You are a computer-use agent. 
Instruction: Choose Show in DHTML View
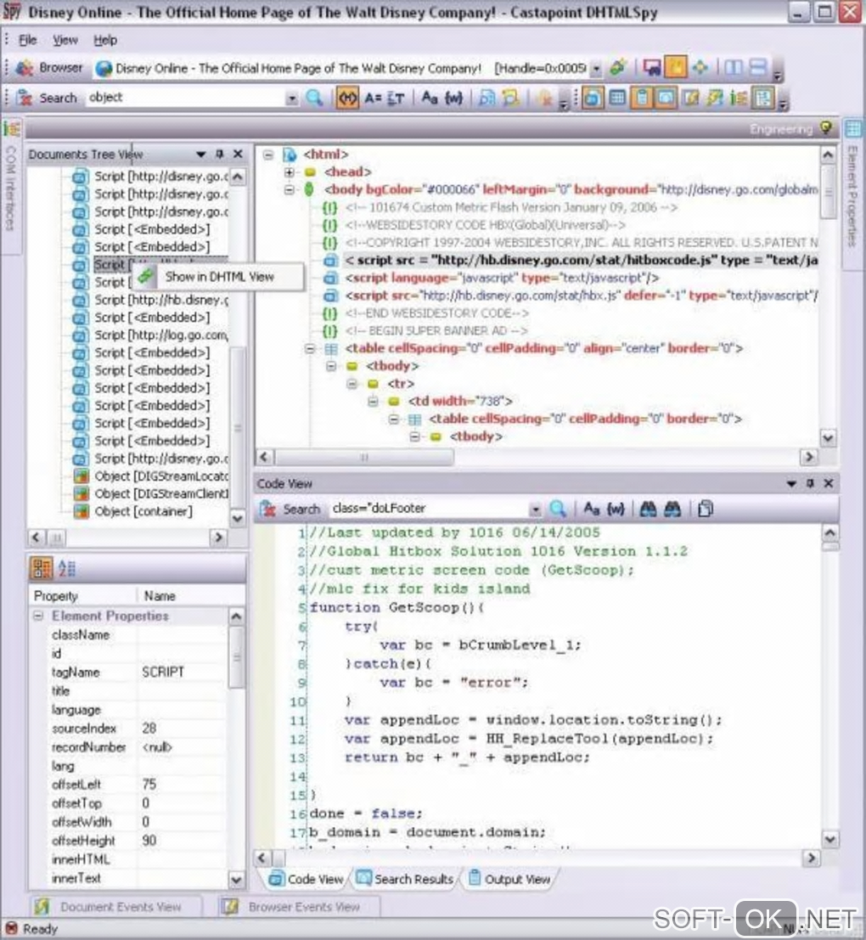pos(219,277)
